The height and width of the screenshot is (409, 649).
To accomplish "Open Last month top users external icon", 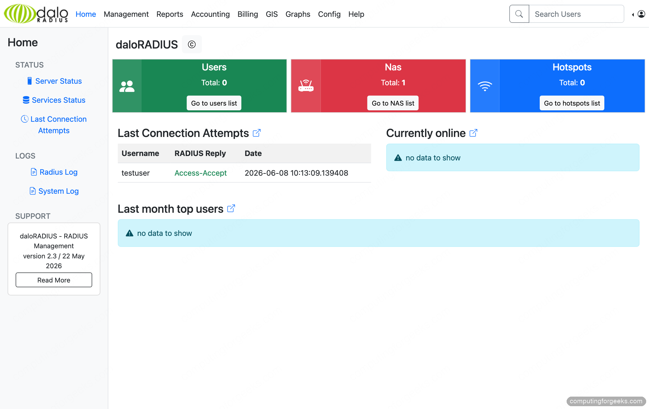I will [231, 209].
